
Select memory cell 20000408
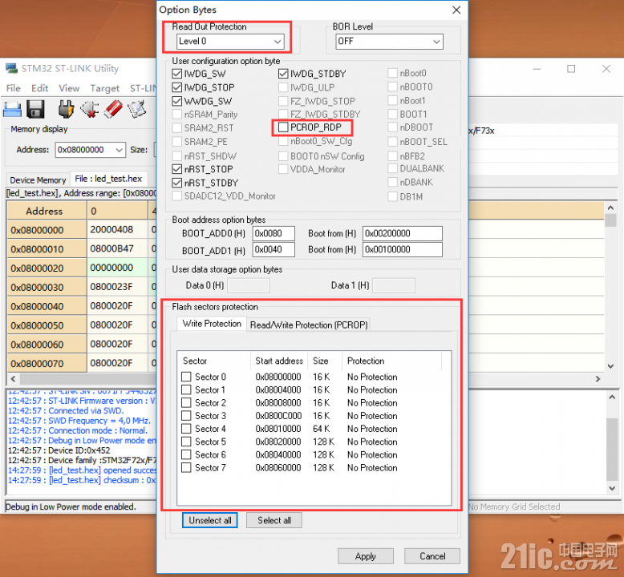(117, 229)
